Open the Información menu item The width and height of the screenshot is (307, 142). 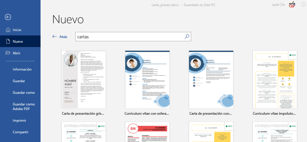[x=22, y=69]
